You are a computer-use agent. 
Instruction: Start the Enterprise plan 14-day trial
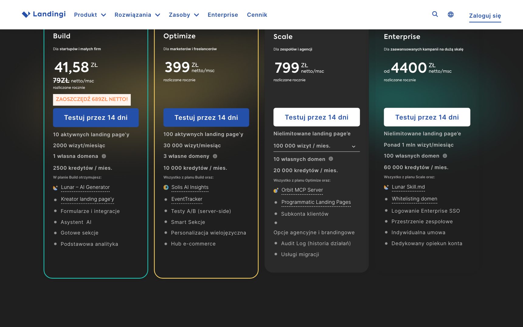(x=427, y=117)
